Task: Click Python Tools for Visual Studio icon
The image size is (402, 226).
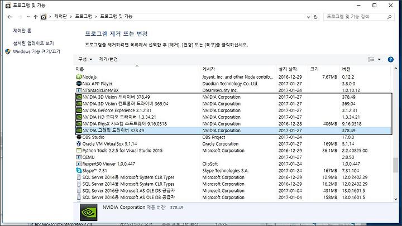Action: 79,151
